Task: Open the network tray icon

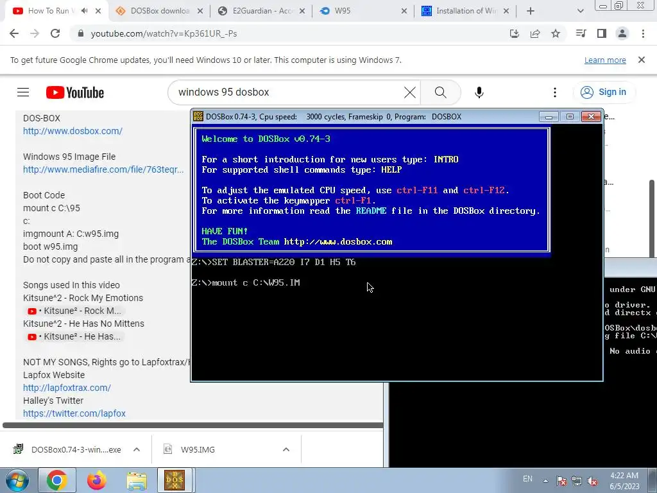Action: (x=577, y=481)
